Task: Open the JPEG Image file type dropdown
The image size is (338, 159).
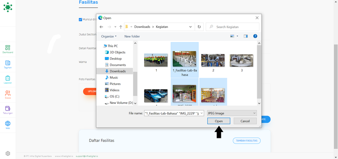Action: click(232, 113)
